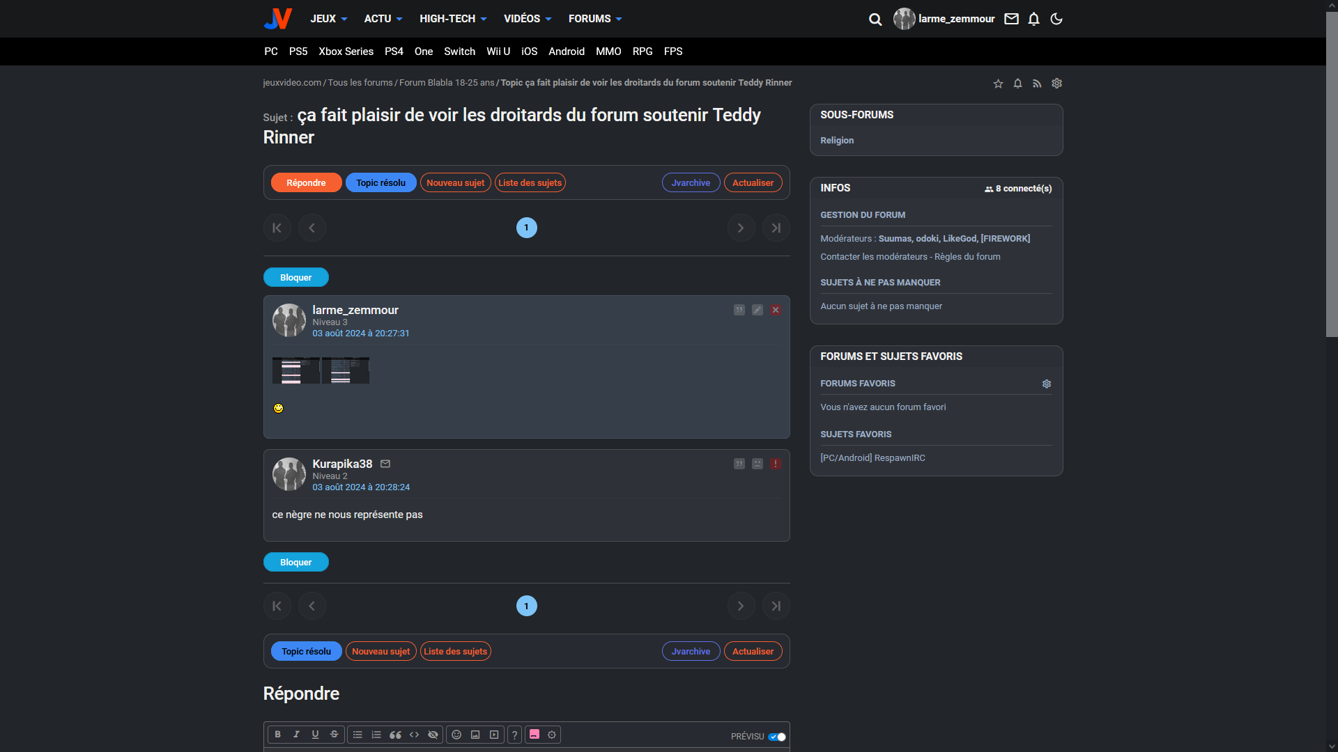
Task: Apply underline formatting in reply editor
Action: pyautogui.click(x=315, y=735)
